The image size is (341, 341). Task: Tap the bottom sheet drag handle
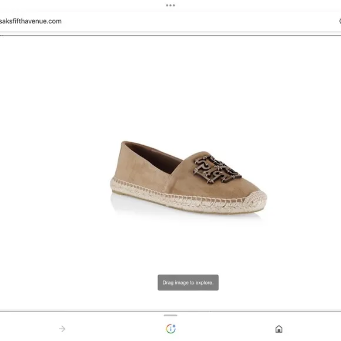(170, 315)
